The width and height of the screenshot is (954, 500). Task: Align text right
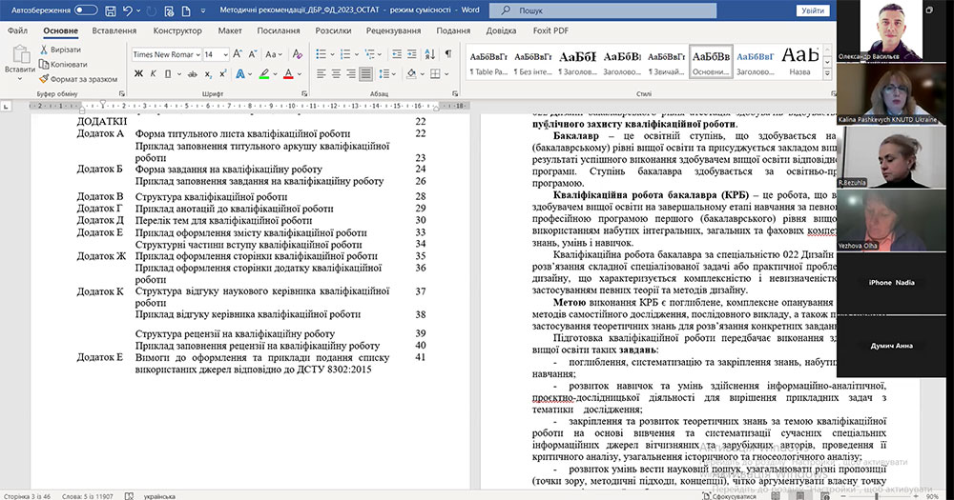[351, 73]
